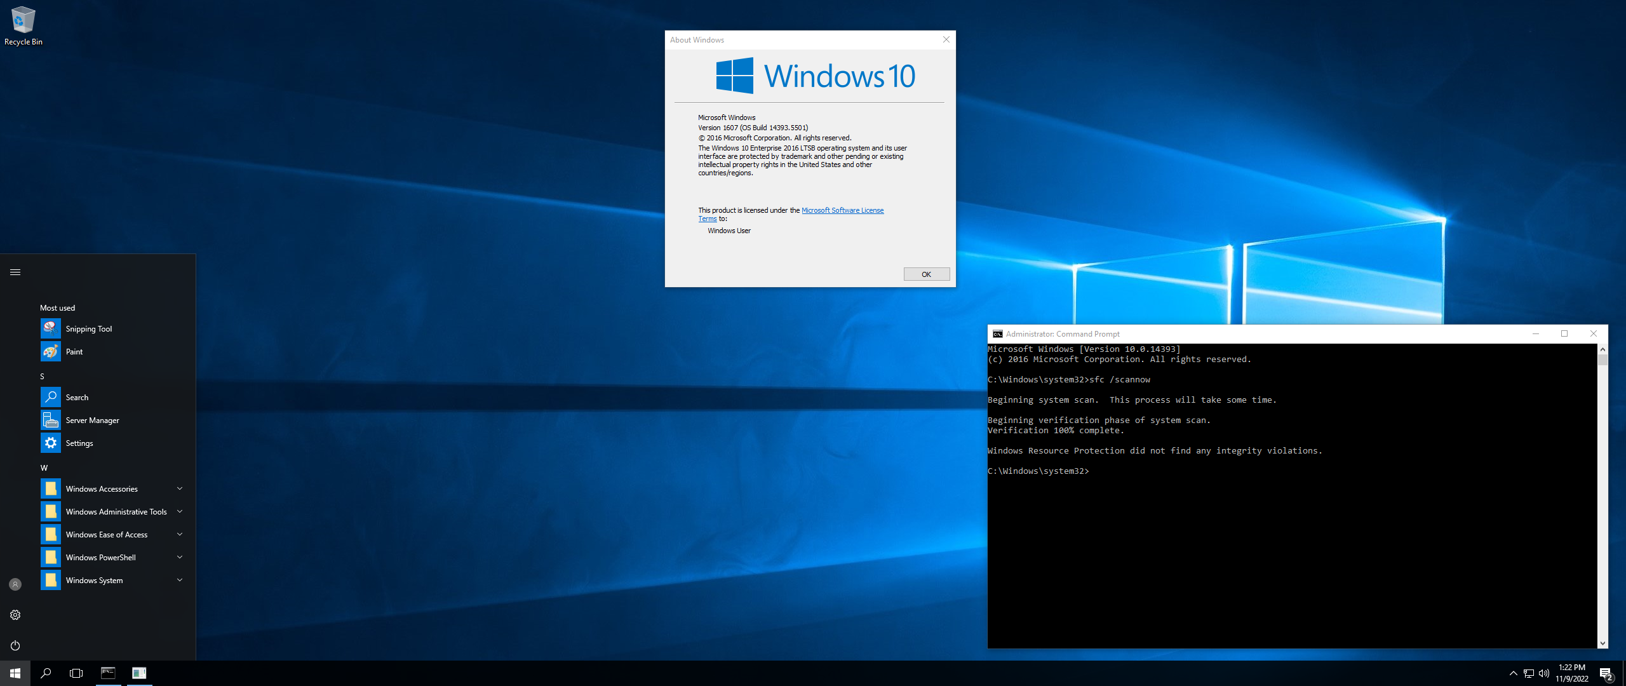
Task: Expand Windows System folder
Action: point(112,580)
